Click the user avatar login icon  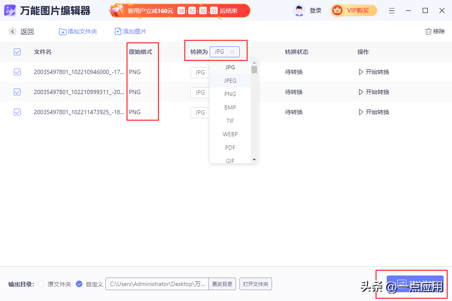pyautogui.click(x=299, y=10)
